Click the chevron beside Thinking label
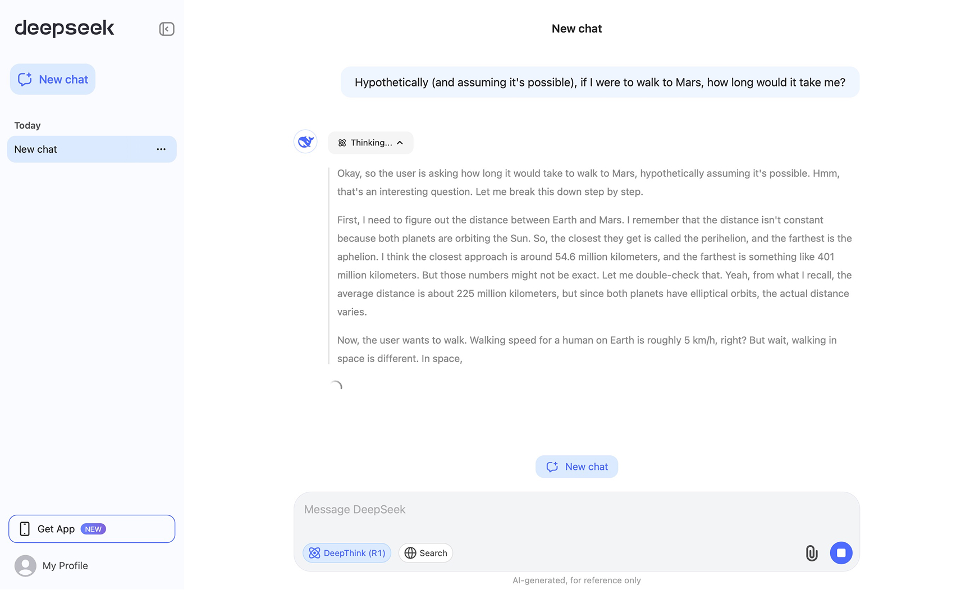 tap(400, 143)
